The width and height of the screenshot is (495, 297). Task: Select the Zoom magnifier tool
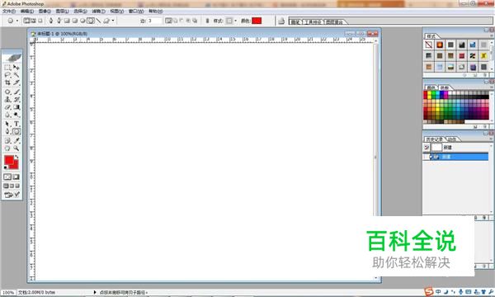(16, 148)
